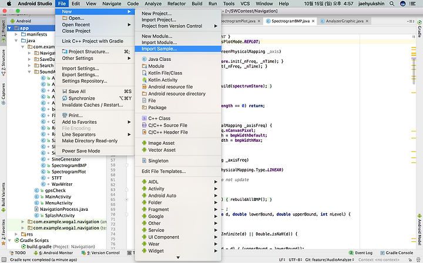The height and width of the screenshot is (263, 423).
Task: Open the TODO tool window
Action: tap(18, 253)
